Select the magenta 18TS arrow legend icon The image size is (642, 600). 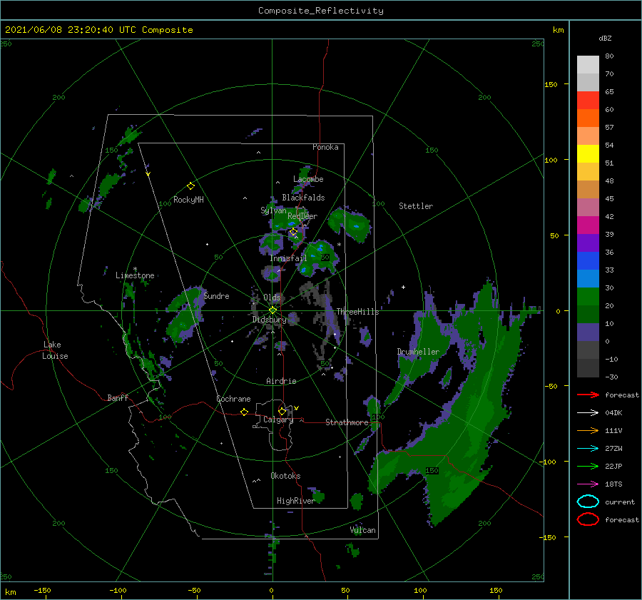(588, 484)
